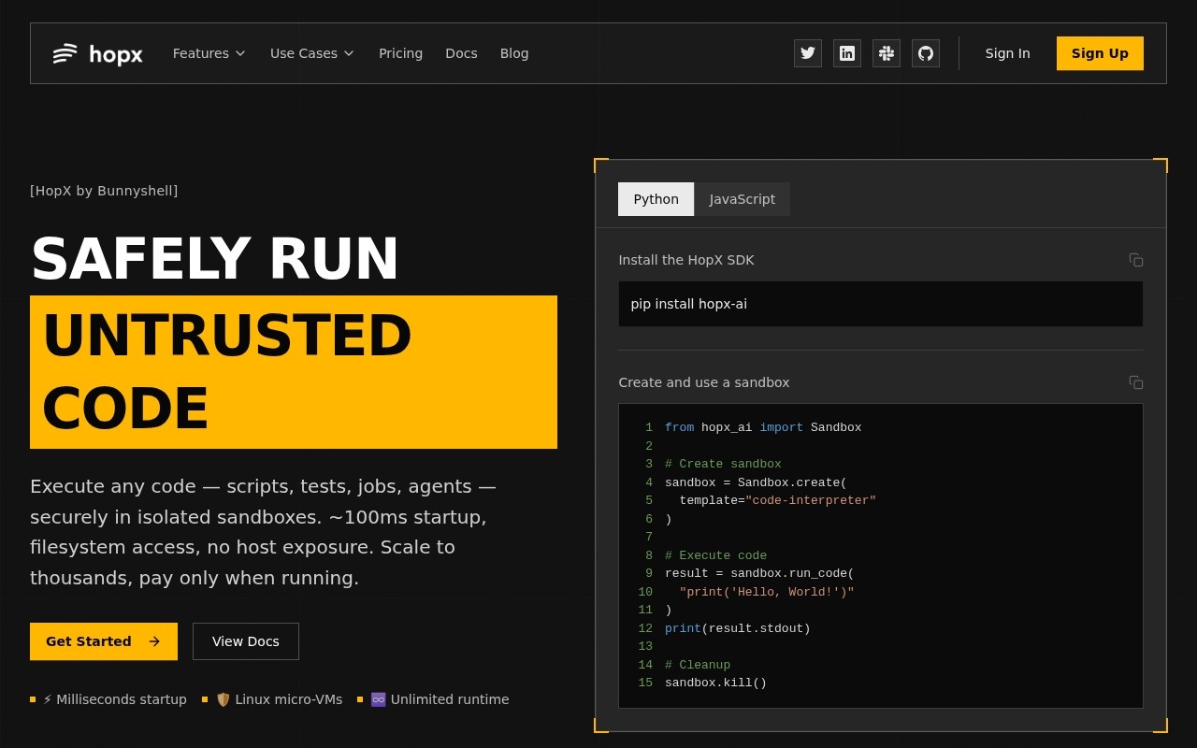The width and height of the screenshot is (1197, 748).
Task: Click the line 'from hopx_ai import Sandbox'
Action: [763, 427]
